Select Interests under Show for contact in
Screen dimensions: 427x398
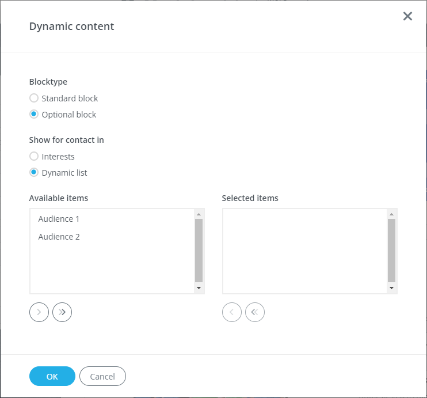(34, 157)
